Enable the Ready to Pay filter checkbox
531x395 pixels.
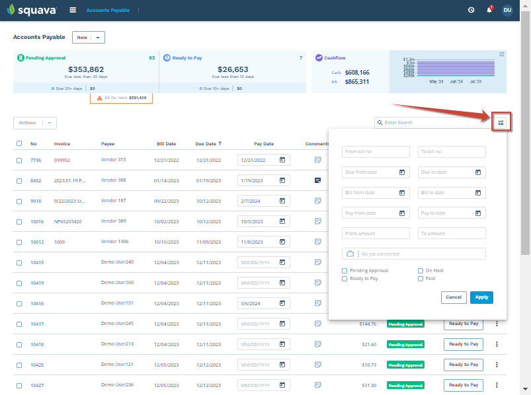345,279
